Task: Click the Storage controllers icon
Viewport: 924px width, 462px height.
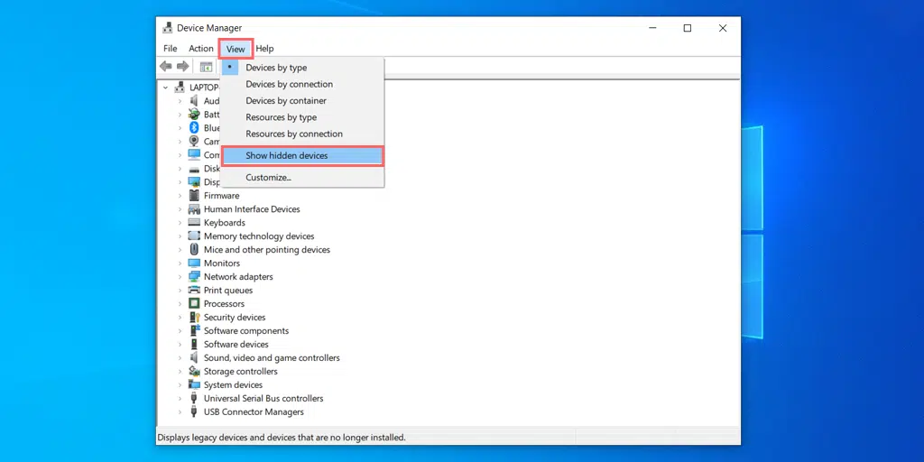Action: (x=194, y=371)
